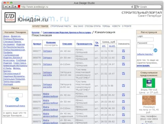Click the sidebar search field
Image resolution: width=165 pixels, height=124 pixels.
(x=15, y=95)
